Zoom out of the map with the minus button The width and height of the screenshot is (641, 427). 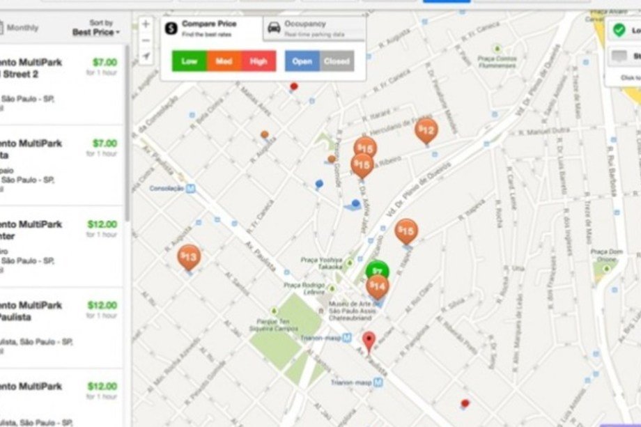146,40
